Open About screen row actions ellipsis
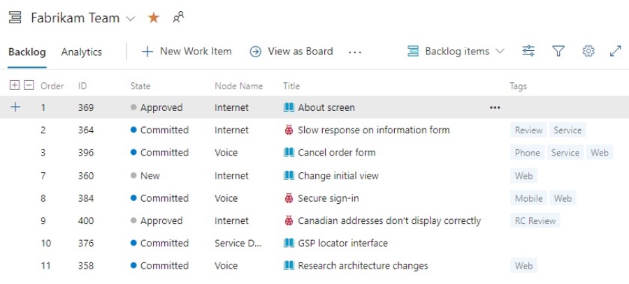 (x=495, y=107)
